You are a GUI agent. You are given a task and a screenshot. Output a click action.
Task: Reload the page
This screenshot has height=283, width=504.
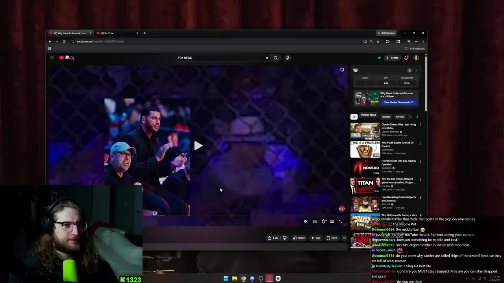click(x=64, y=41)
